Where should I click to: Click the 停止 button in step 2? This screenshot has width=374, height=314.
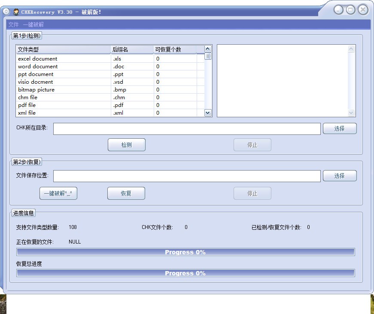[252, 193]
